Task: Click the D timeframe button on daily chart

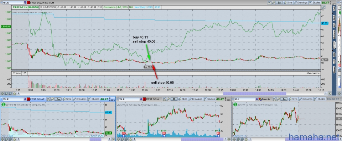Action: pyautogui.click(x=174, y=99)
